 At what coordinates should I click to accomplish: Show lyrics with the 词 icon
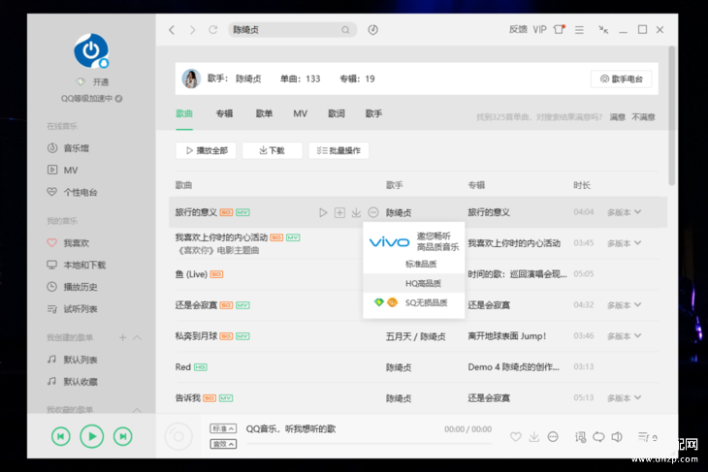click(580, 437)
